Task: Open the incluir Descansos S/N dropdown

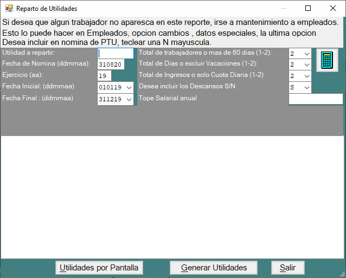Action: click(x=306, y=88)
